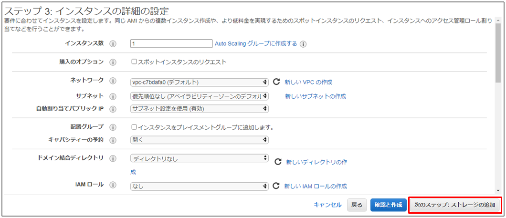
Task: Click the ネットワーク label
Action: tap(87, 80)
